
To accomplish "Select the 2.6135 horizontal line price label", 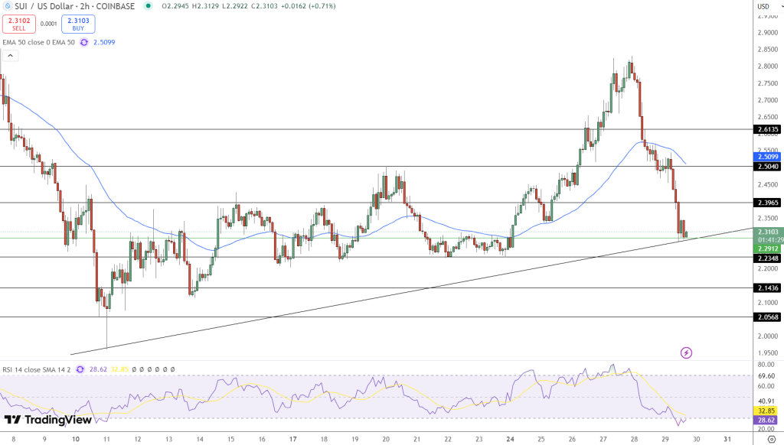I will click(768, 129).
